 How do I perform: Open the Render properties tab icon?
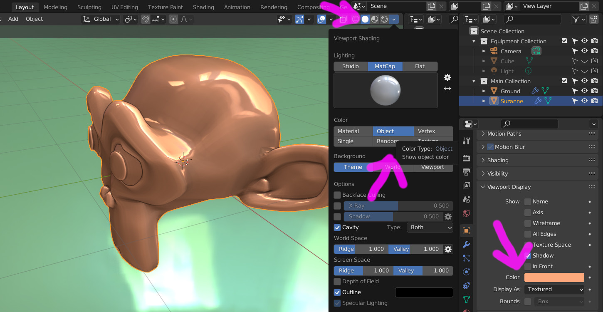click(466, 158)
